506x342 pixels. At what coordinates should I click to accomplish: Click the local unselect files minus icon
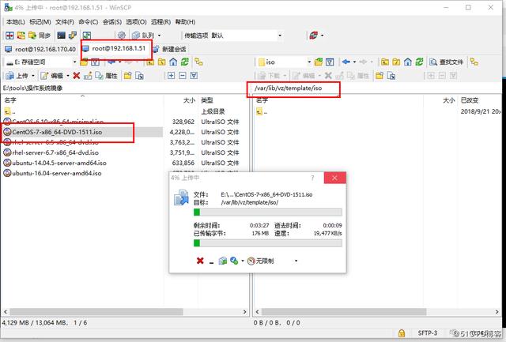(183, 76)
